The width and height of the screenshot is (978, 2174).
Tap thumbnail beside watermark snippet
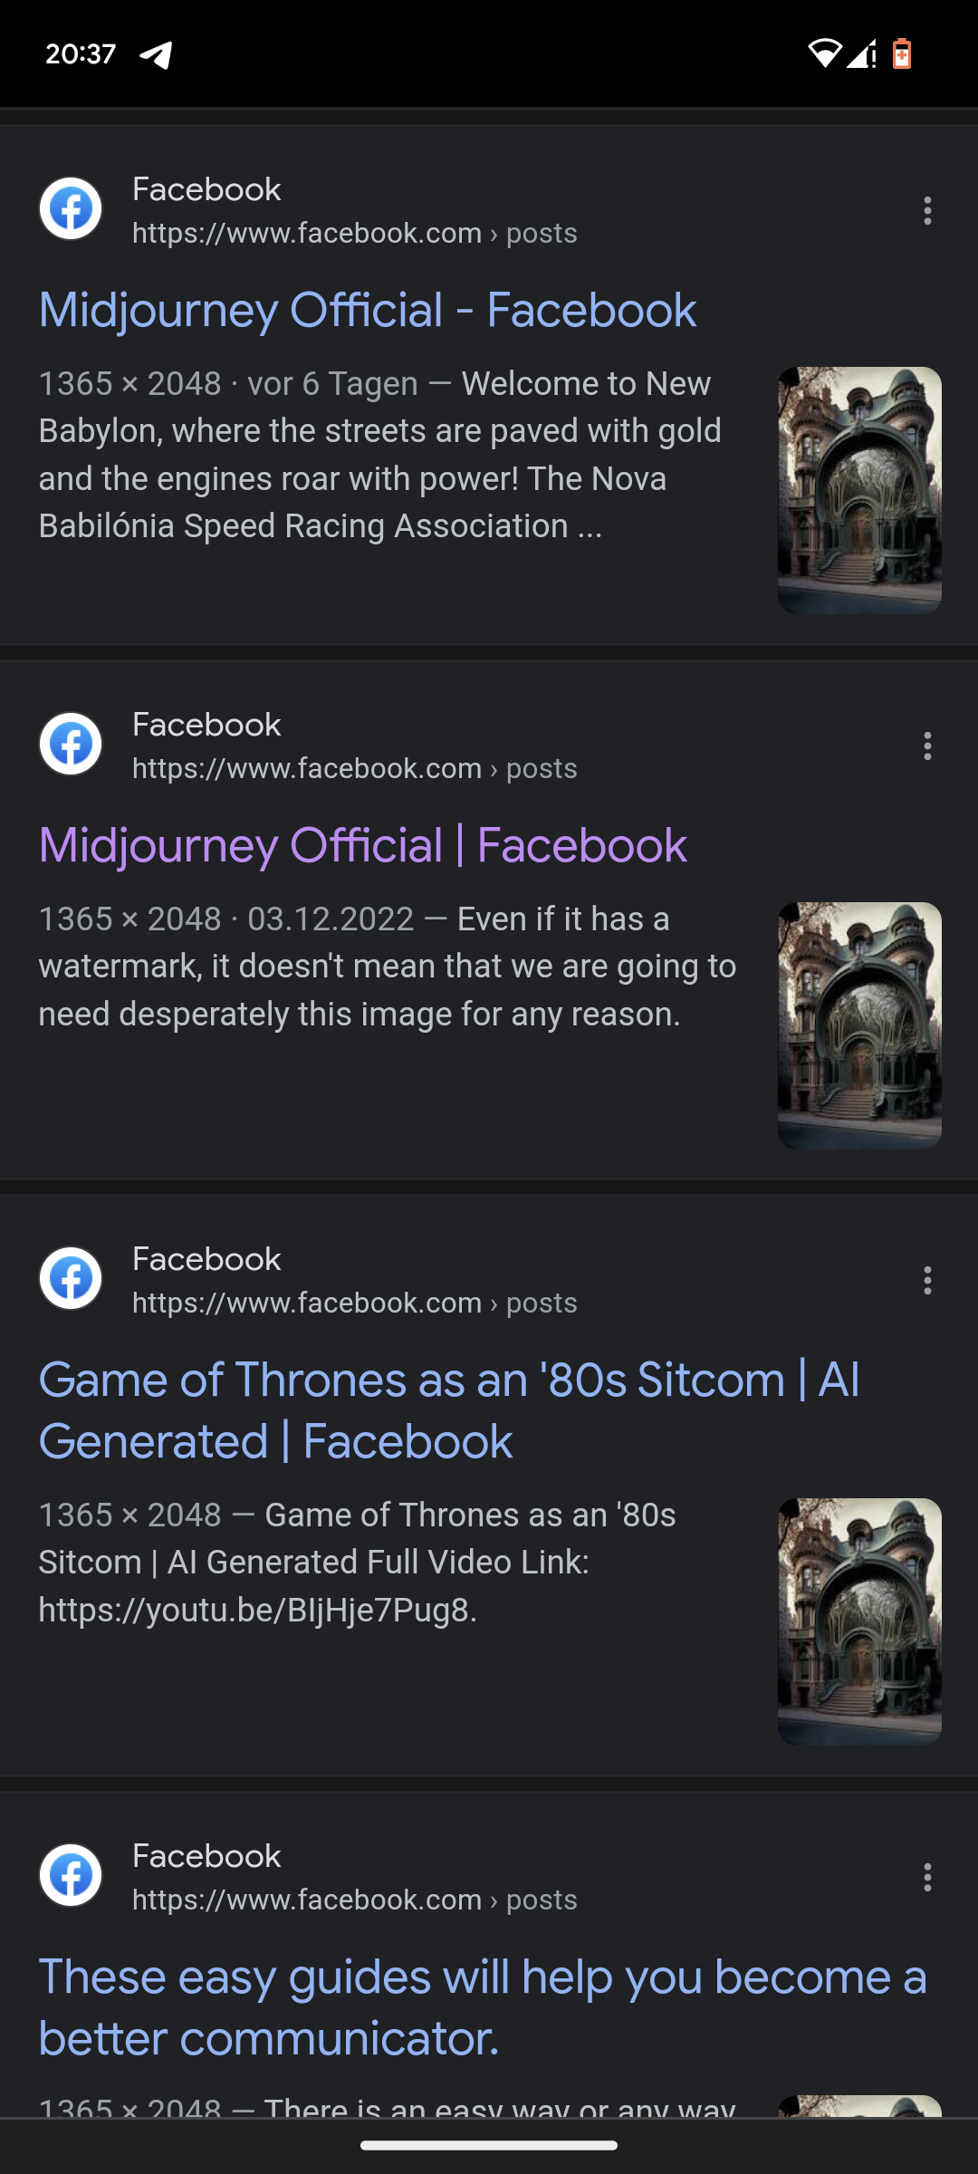859,1025
